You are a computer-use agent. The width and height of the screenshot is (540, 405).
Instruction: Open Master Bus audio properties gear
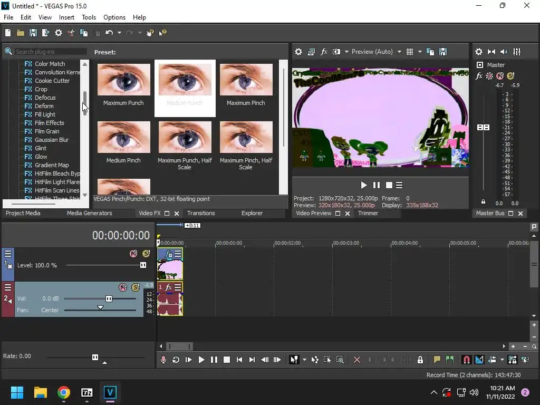click(x=479, y=52)
